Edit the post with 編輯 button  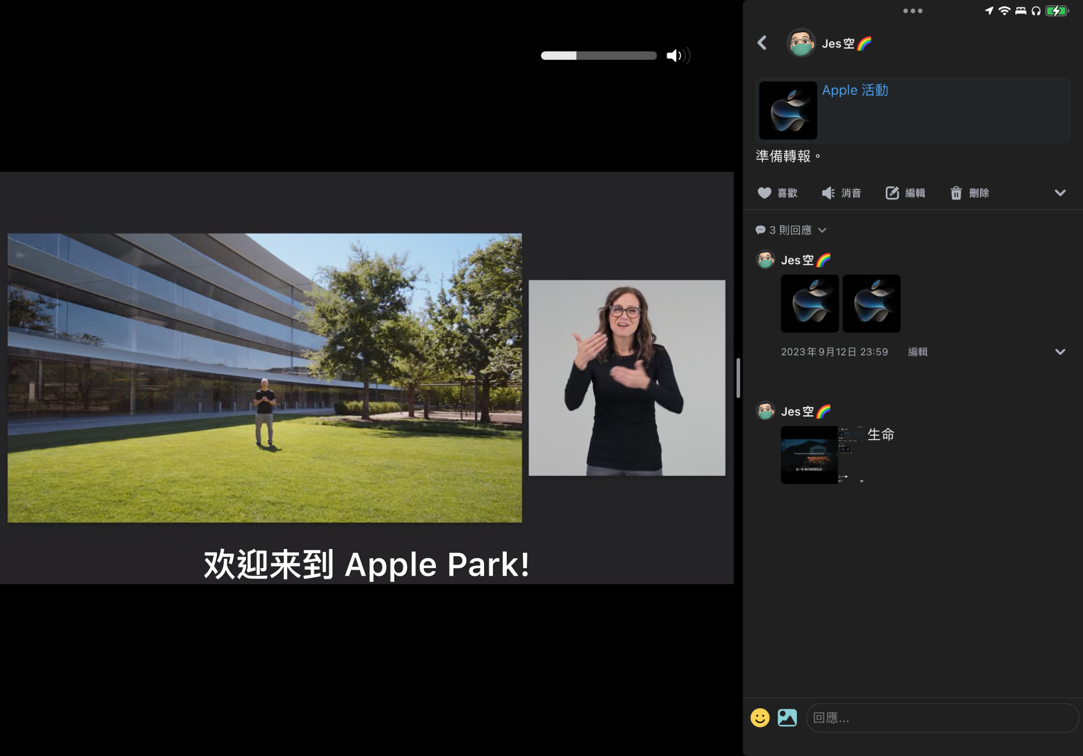point(905,193)
